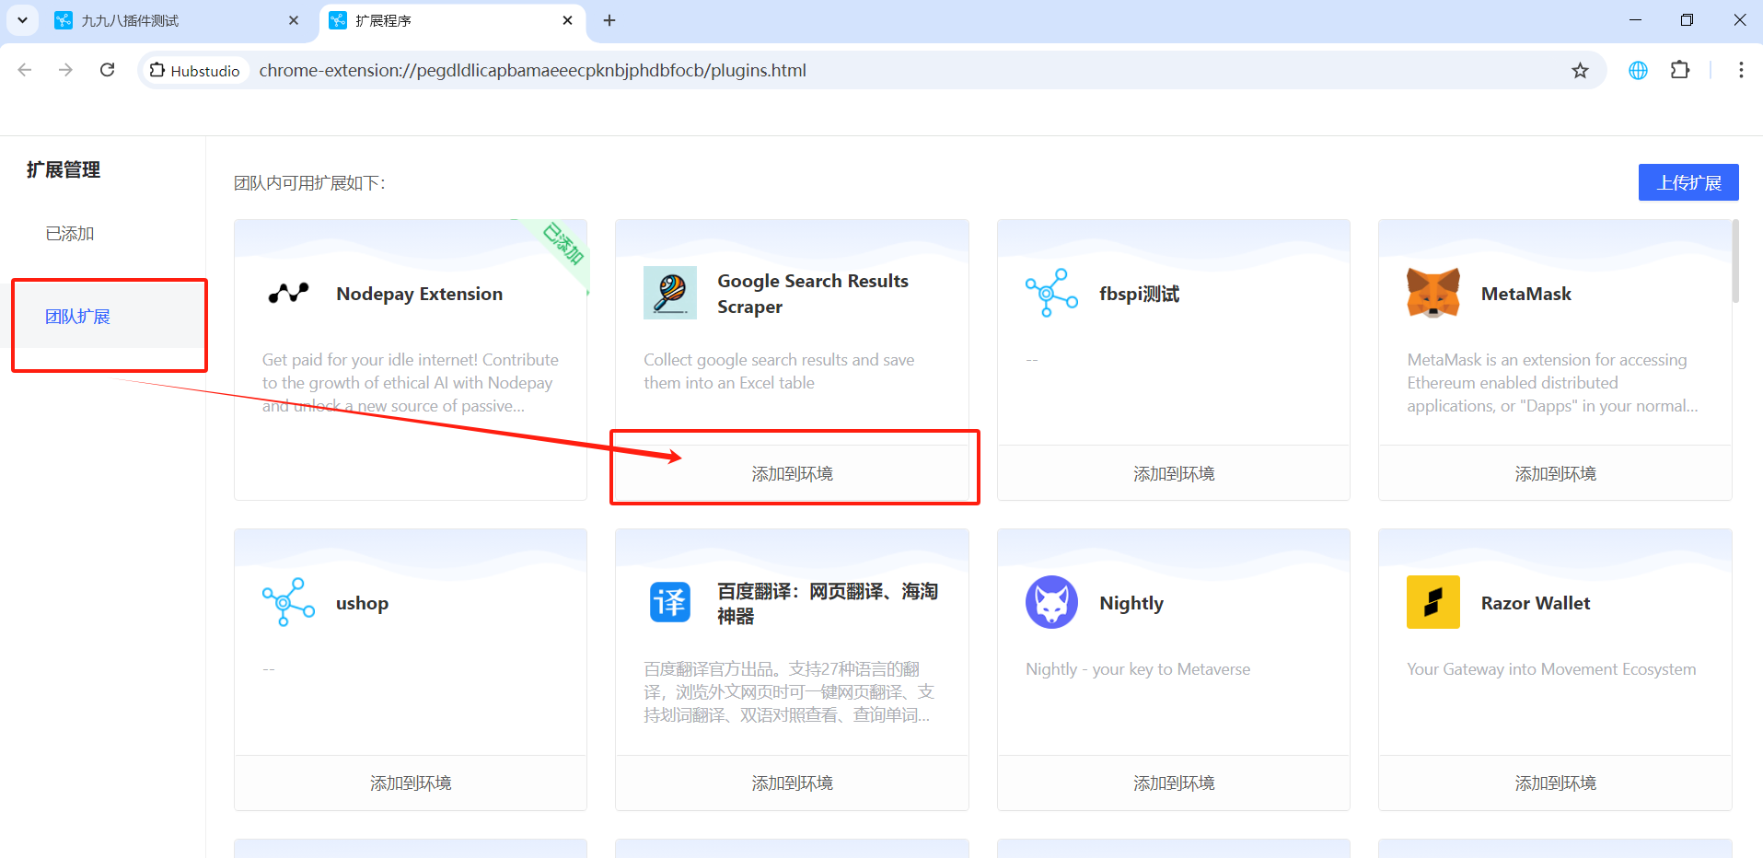Add fbspi测试 to environment

pos(1174,473)
